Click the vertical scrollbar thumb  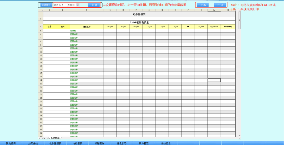click(x=240, y=20)
